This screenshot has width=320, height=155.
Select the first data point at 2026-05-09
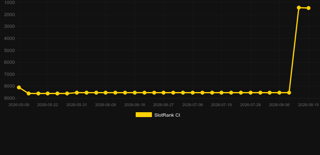point(19,87)
